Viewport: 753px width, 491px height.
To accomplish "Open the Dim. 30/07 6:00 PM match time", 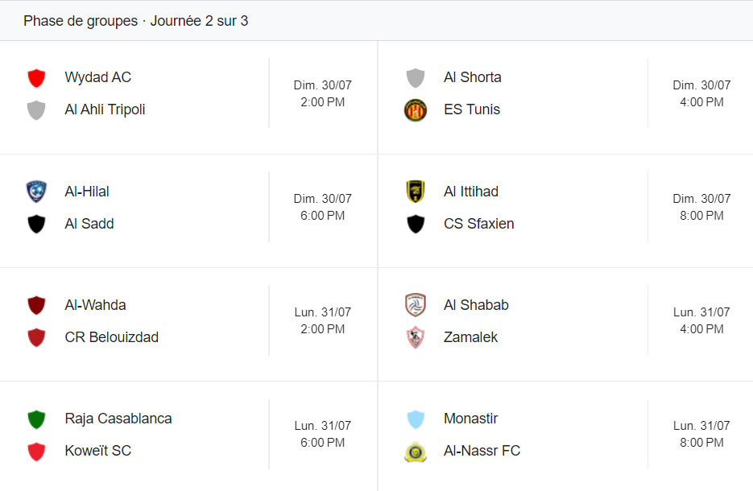I will [x=322, y=207].
